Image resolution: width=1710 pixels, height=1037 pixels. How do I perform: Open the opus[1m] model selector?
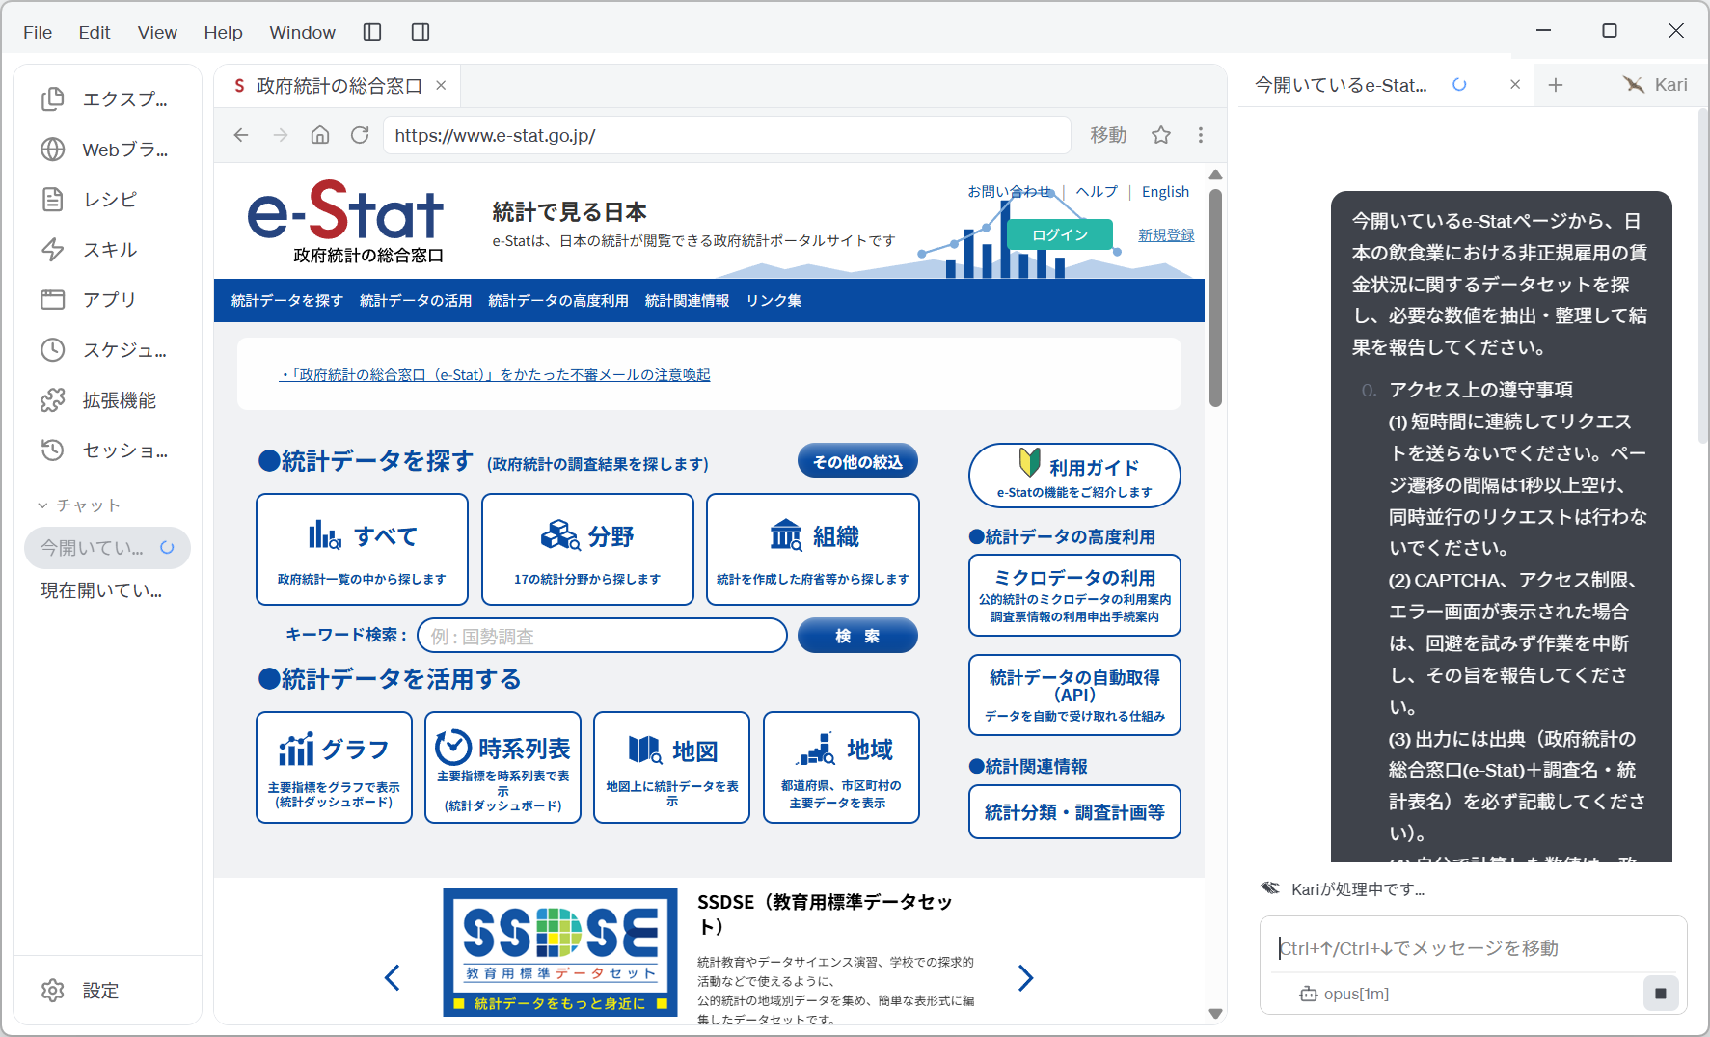click(x=1344, y=994)
